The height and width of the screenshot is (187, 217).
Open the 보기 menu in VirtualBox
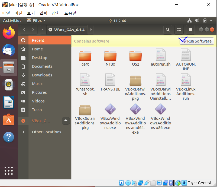[31, 13]
